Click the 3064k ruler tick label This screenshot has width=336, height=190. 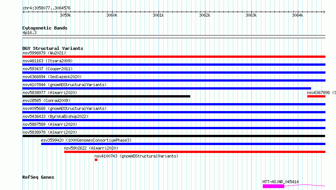tap(297, 15)
